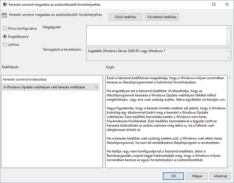Confirm with the OK button
The image size is (234, 183).
[174, 176]
